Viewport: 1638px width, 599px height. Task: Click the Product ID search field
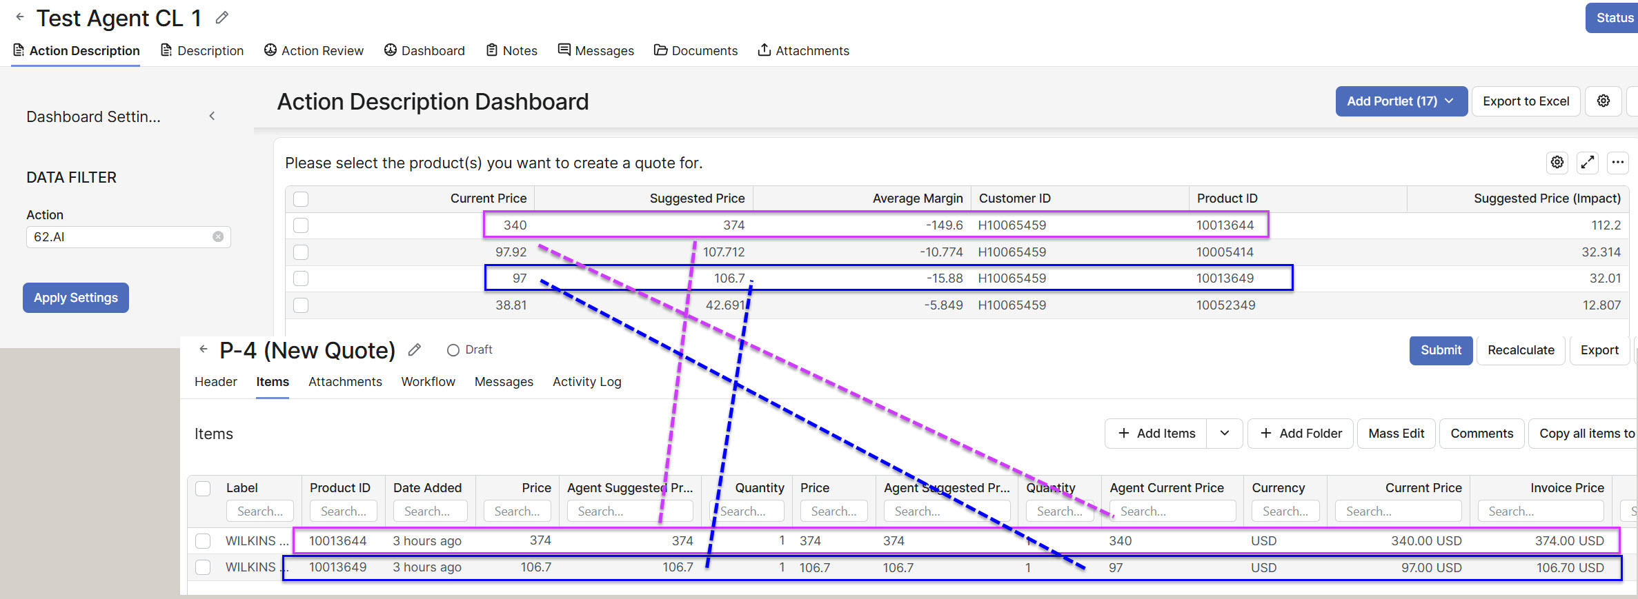tap(343, 511)
